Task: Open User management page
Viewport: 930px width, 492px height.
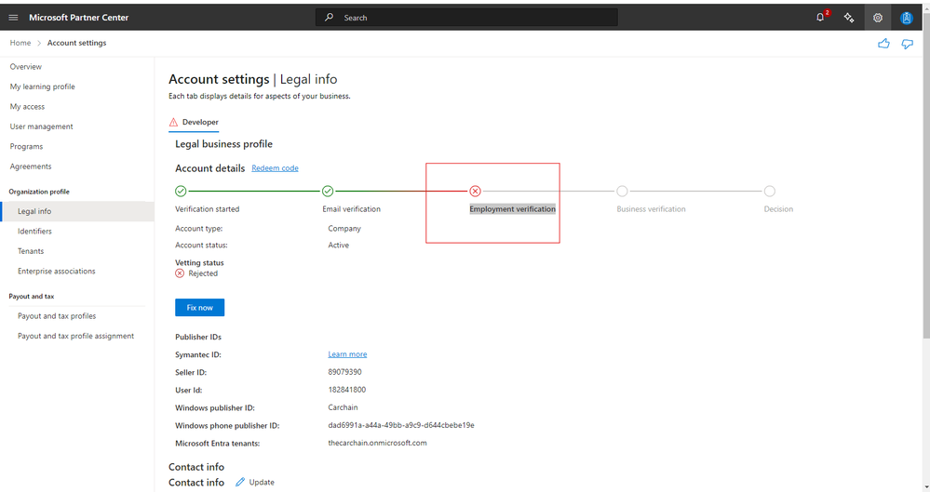Action: [42, 126]
